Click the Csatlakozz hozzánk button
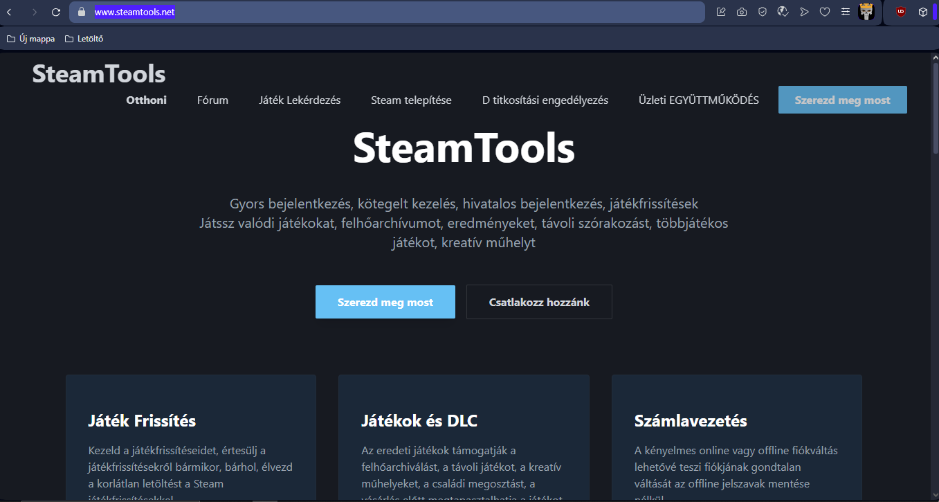Image resolution: width=939 pixels, height=502 pixels. click(x=539, y=302)
